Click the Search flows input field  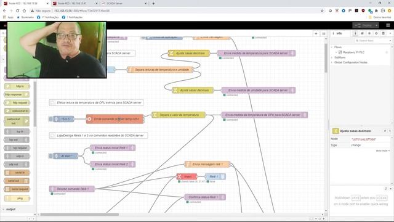tap(371, 41)
